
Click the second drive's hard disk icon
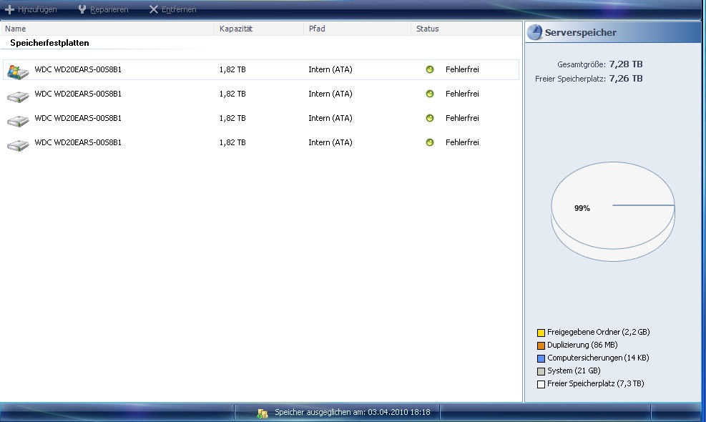[x=17, y=94]
